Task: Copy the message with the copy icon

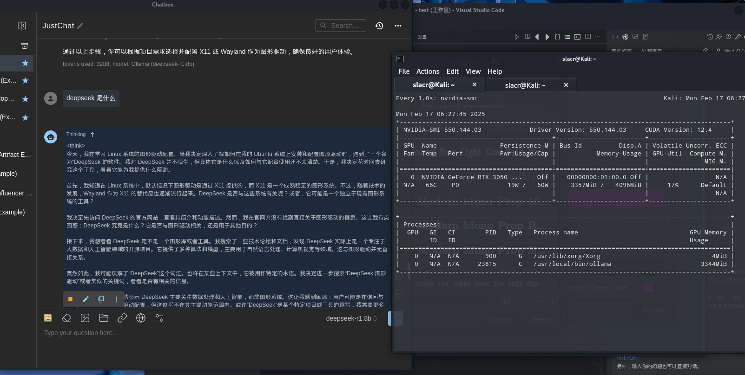Action: click(x=101, y=299)
